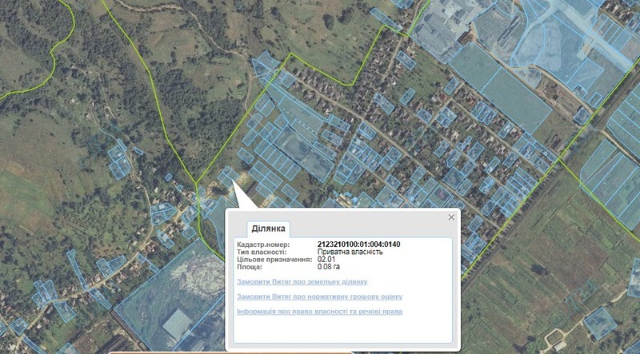Click the Площа field label
The image size is (640, 354).
click(250, 267)
